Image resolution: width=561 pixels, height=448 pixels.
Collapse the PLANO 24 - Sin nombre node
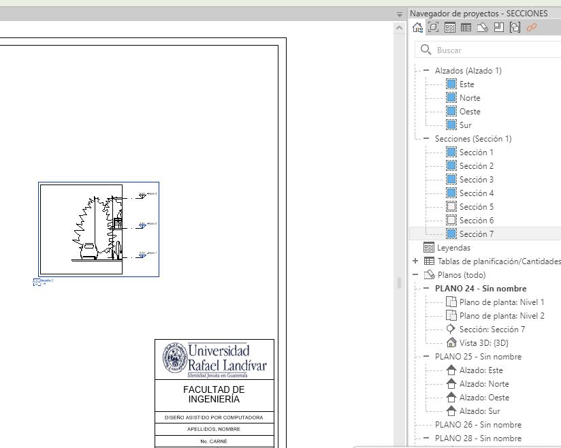(x=426, y=288)
